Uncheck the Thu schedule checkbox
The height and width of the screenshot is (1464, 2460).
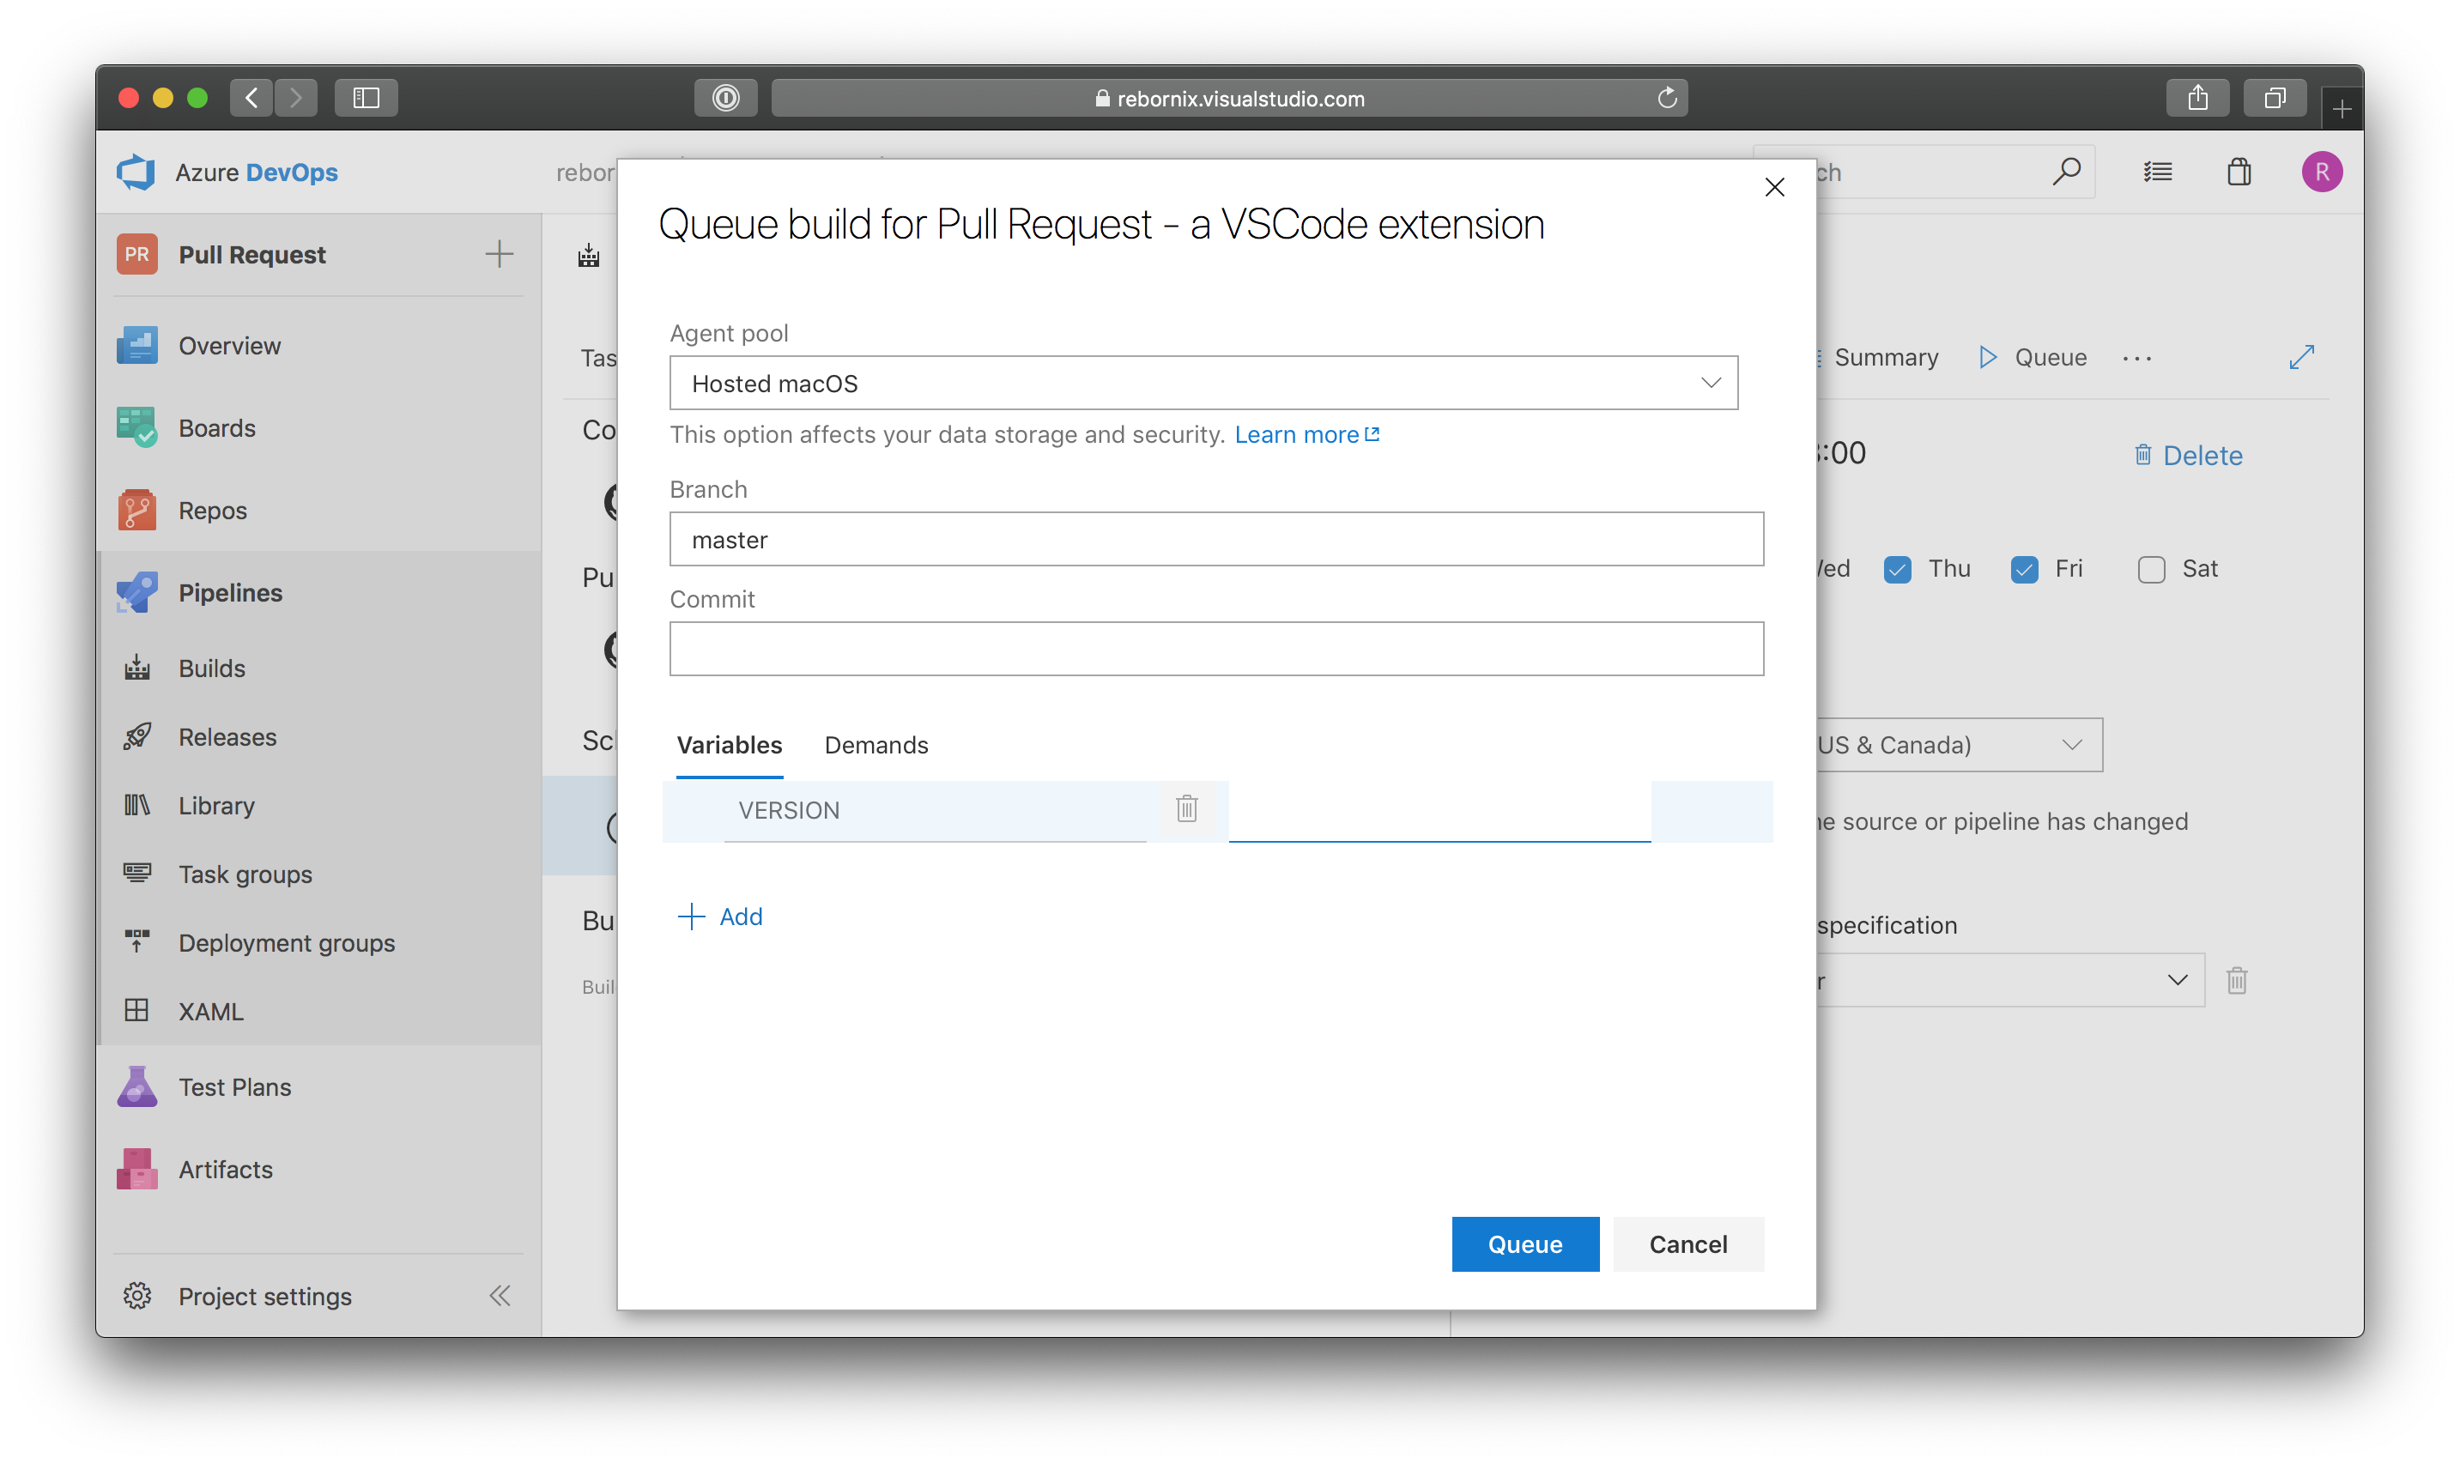pos(1897,569)
